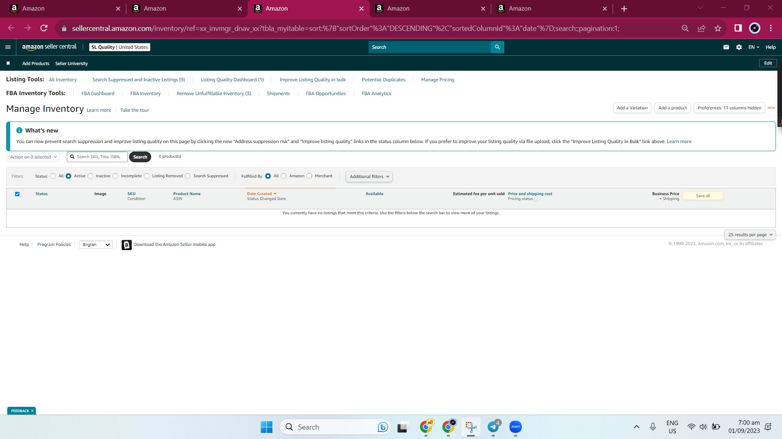The width and height of the screenshot is (782, 439).
Task: Click the black Search inventory button
Action: click(x=140, y=157)
